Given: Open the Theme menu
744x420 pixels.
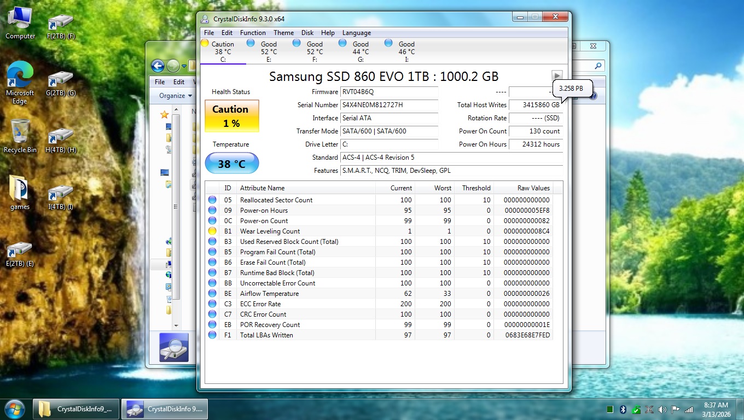Looking at the screenshot, I should (283, 33).
